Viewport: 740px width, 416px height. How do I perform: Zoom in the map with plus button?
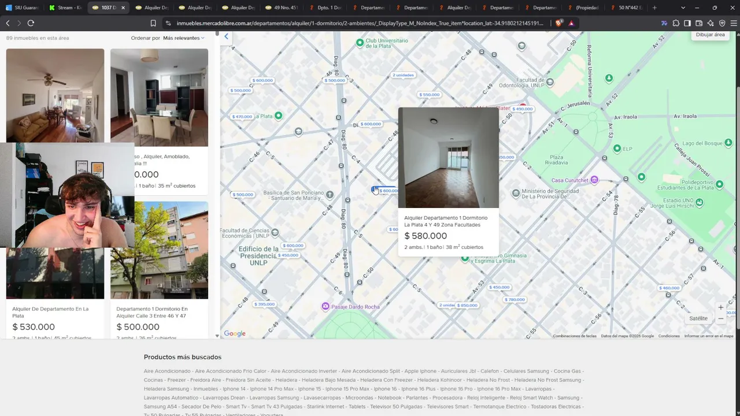(720, 307)
